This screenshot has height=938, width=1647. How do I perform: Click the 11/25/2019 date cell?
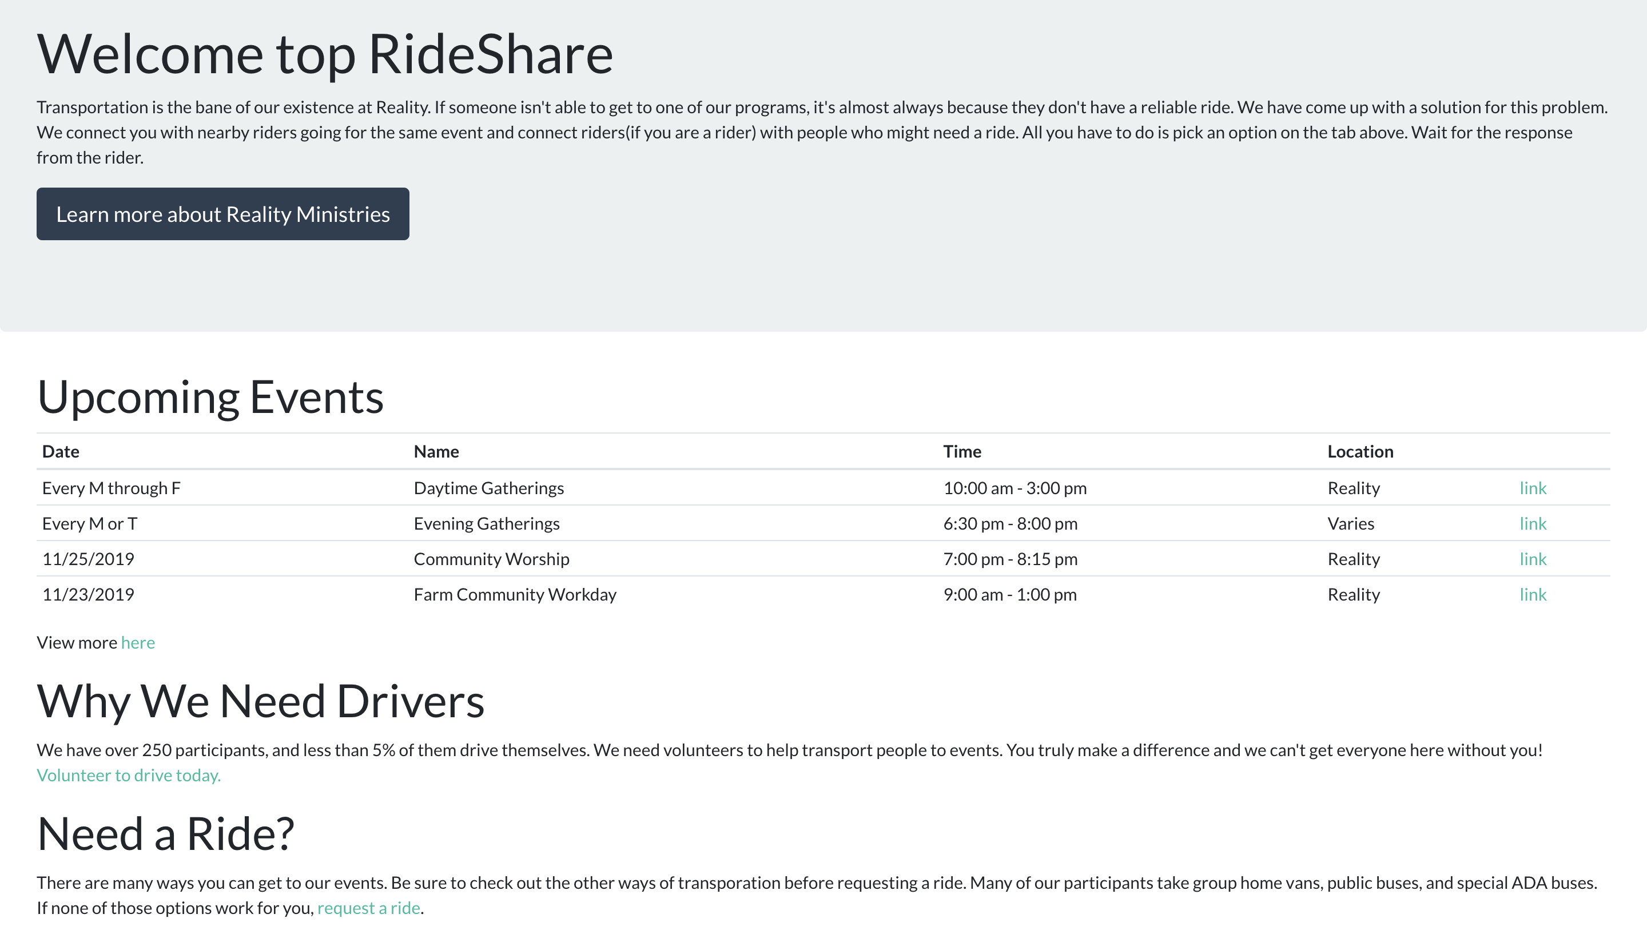(x=88, y=559)
